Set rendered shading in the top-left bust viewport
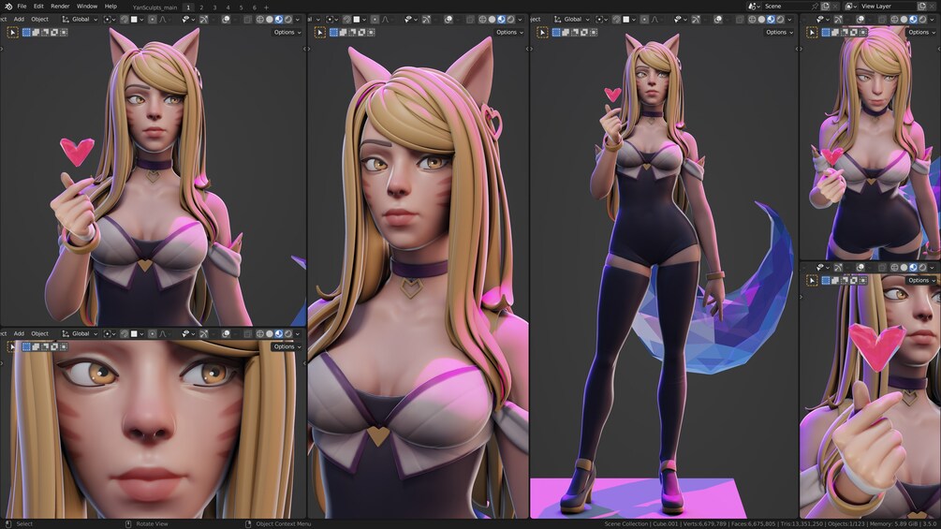The width and height of the screenshot is (941, 529). [x=288, y=19]
